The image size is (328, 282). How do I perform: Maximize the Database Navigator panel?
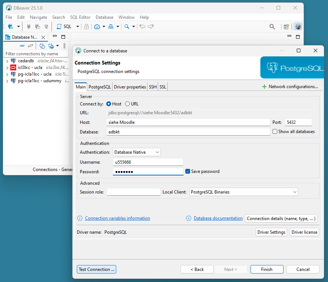click(63, 37)
